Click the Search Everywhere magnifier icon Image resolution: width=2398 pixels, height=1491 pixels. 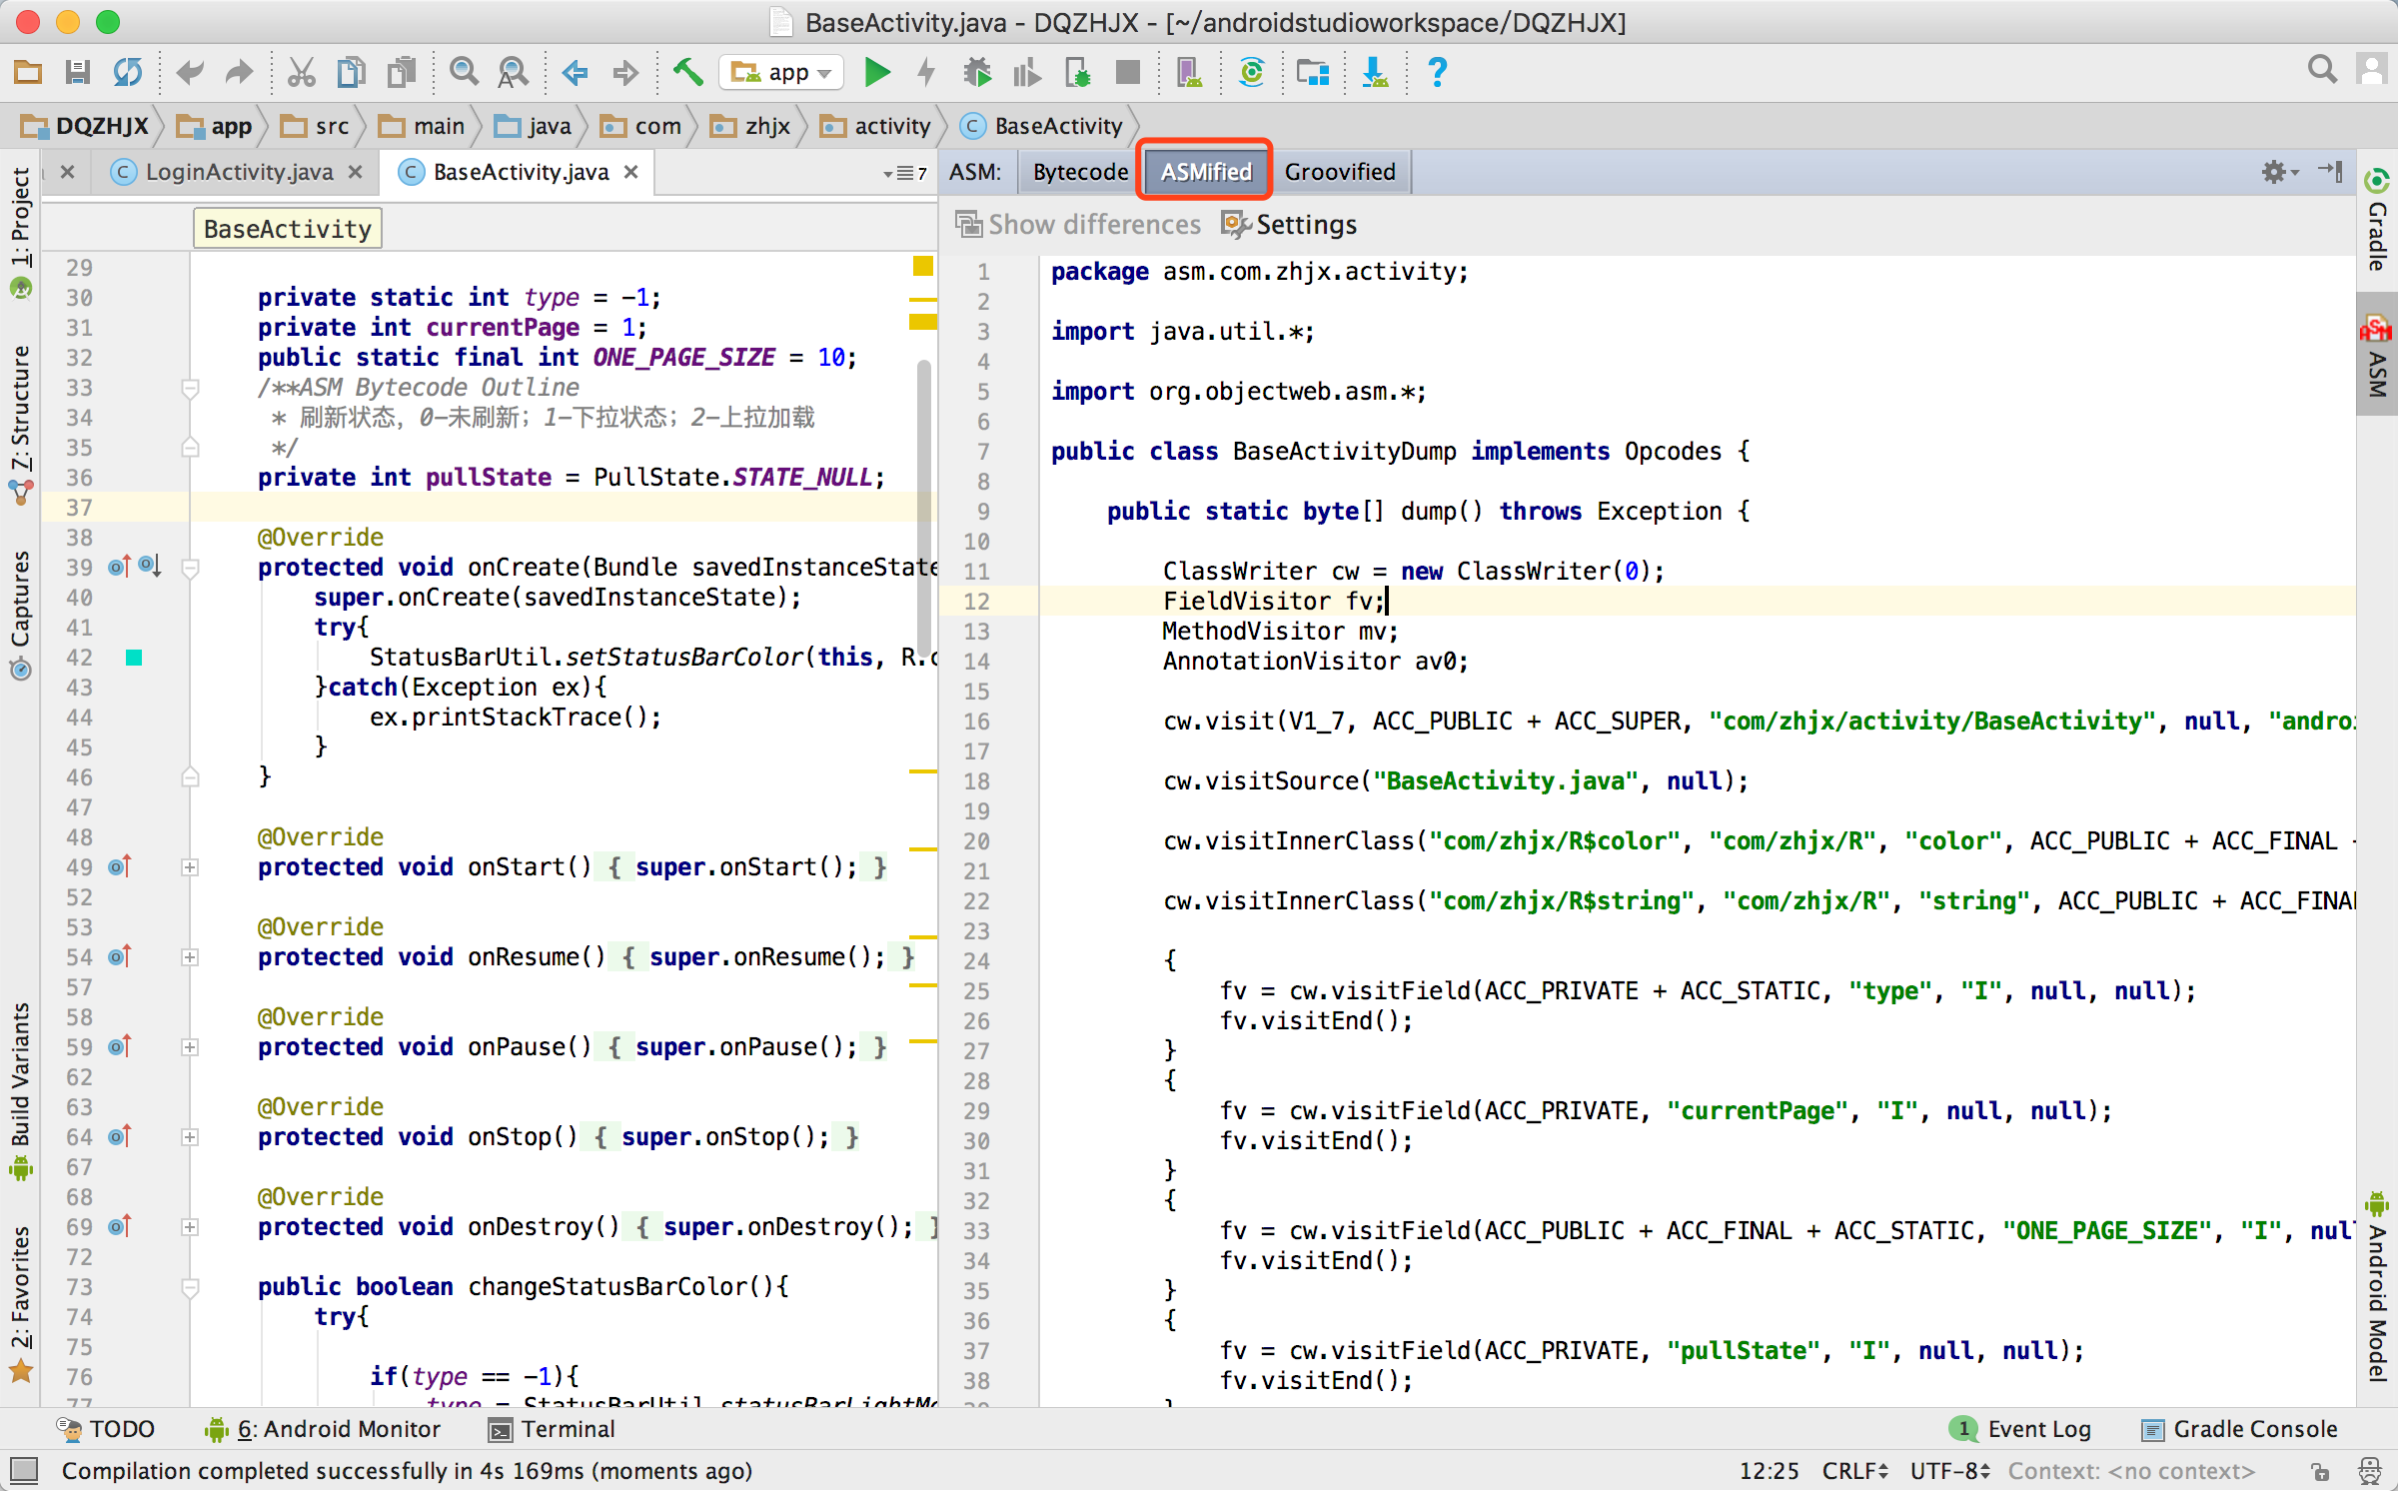coord(2322,70)
